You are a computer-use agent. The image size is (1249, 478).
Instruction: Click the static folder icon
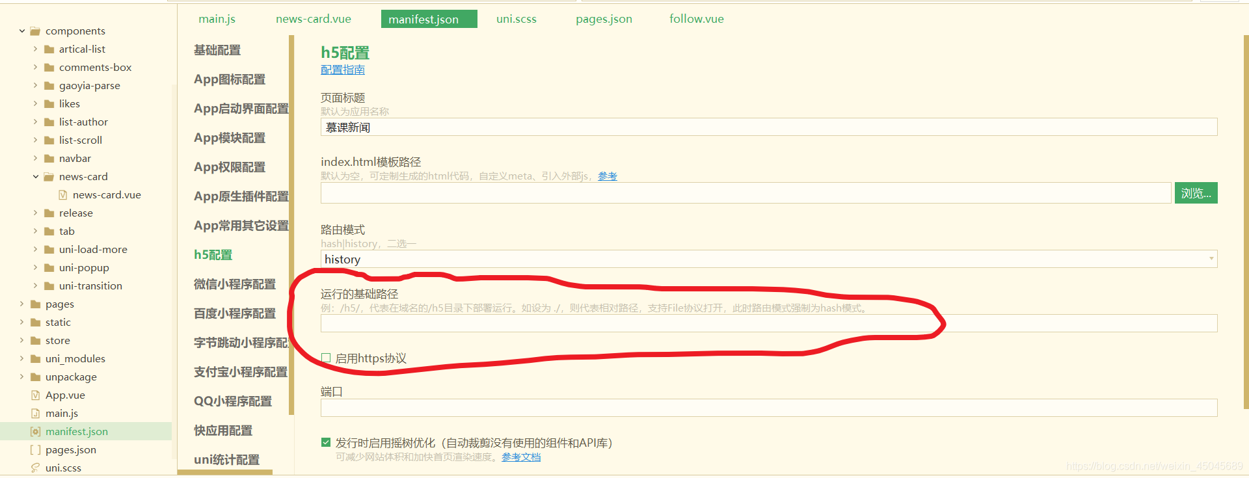[x=35, y=323]
